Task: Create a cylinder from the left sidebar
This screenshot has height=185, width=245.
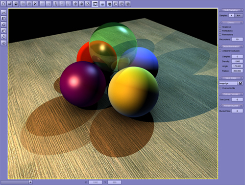Action: (4, 31)
